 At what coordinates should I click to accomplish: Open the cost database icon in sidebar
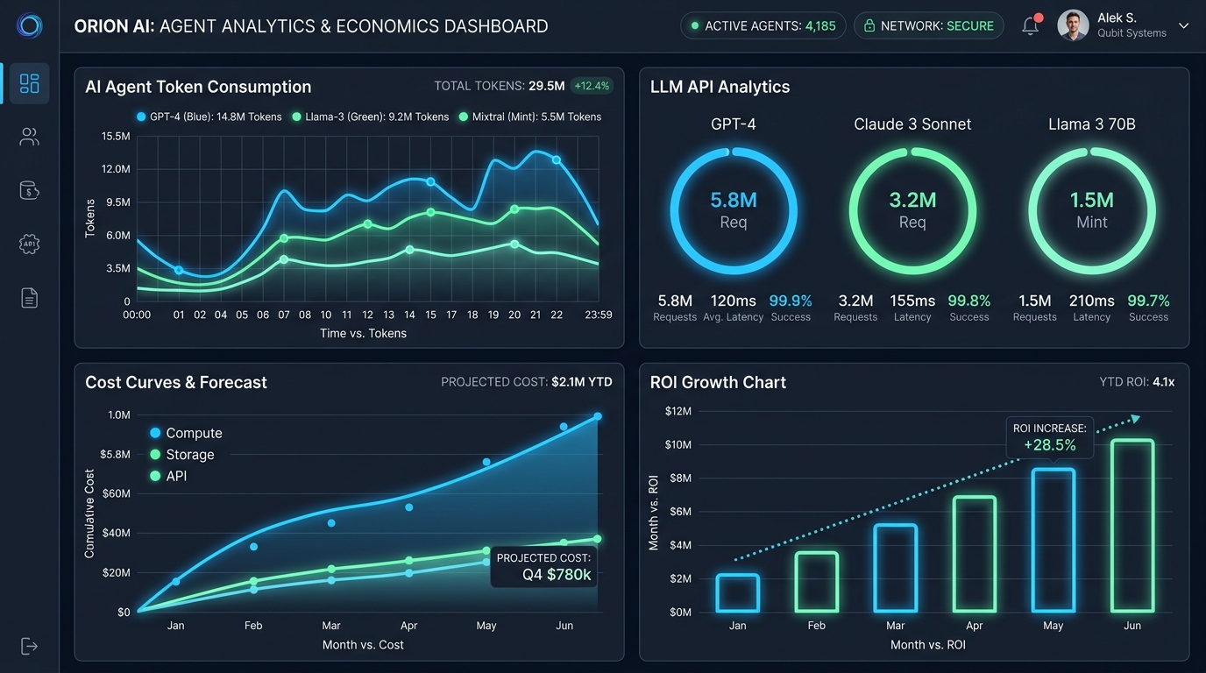[x=30, y=190]
